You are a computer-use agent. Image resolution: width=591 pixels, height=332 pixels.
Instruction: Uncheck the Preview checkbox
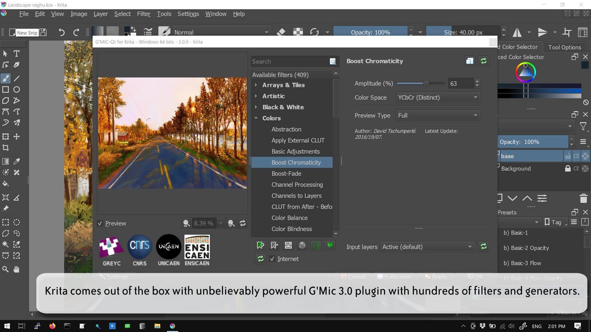tap(100, 223)
